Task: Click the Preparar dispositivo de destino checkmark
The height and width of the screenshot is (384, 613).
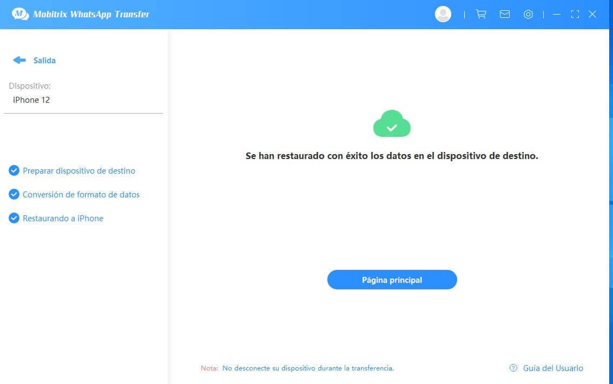Action: click(x=14, y=170)
